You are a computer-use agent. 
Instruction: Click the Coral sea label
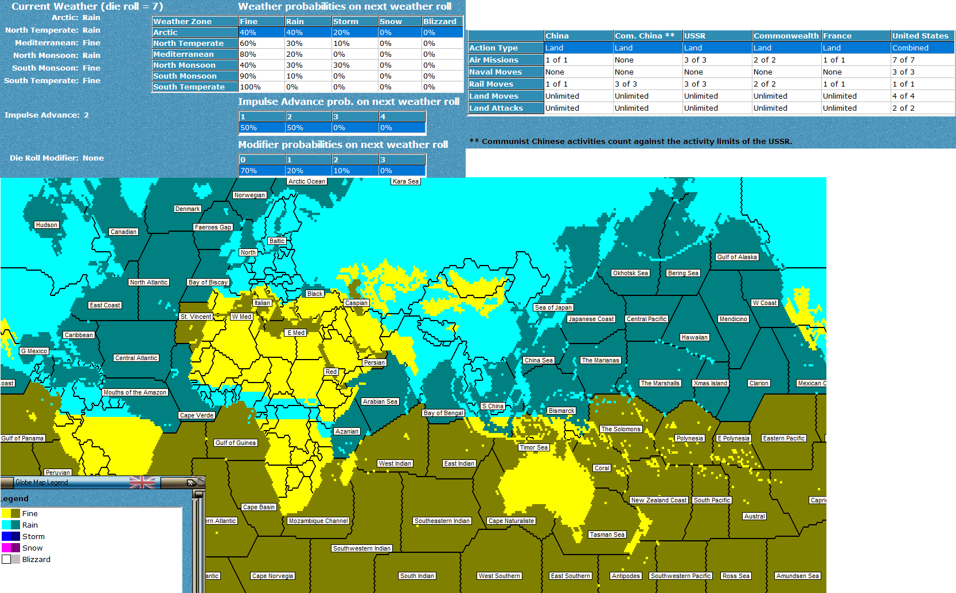(x=602, y=468)
